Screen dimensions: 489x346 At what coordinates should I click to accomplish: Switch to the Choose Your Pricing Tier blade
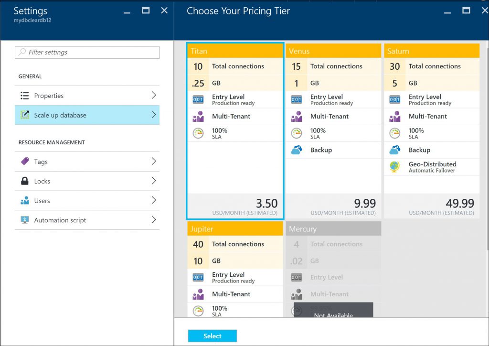[238, 11]
